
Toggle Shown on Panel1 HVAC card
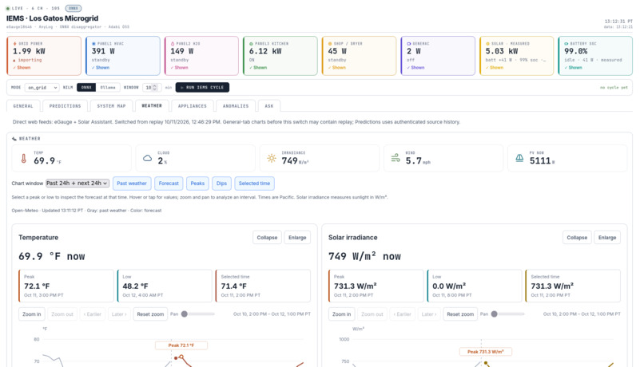tap(101, 68)
